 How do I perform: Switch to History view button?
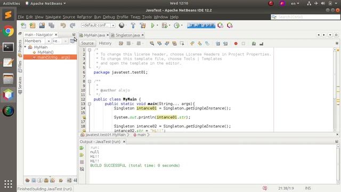(x=105, y=43)
